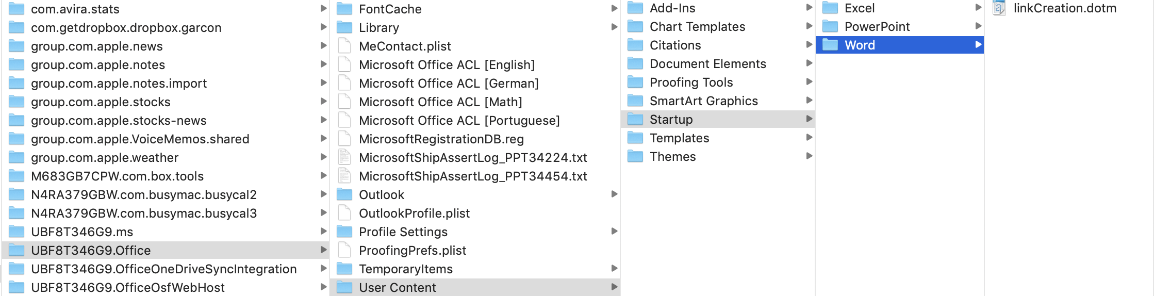Select Microsoft Office ACL [German] file name
The width and height of the screenshot is (1154, 296).
click(449, 83)
